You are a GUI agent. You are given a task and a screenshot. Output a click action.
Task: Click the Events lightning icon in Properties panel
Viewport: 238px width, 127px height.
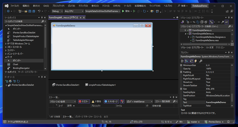pos(196,61)
